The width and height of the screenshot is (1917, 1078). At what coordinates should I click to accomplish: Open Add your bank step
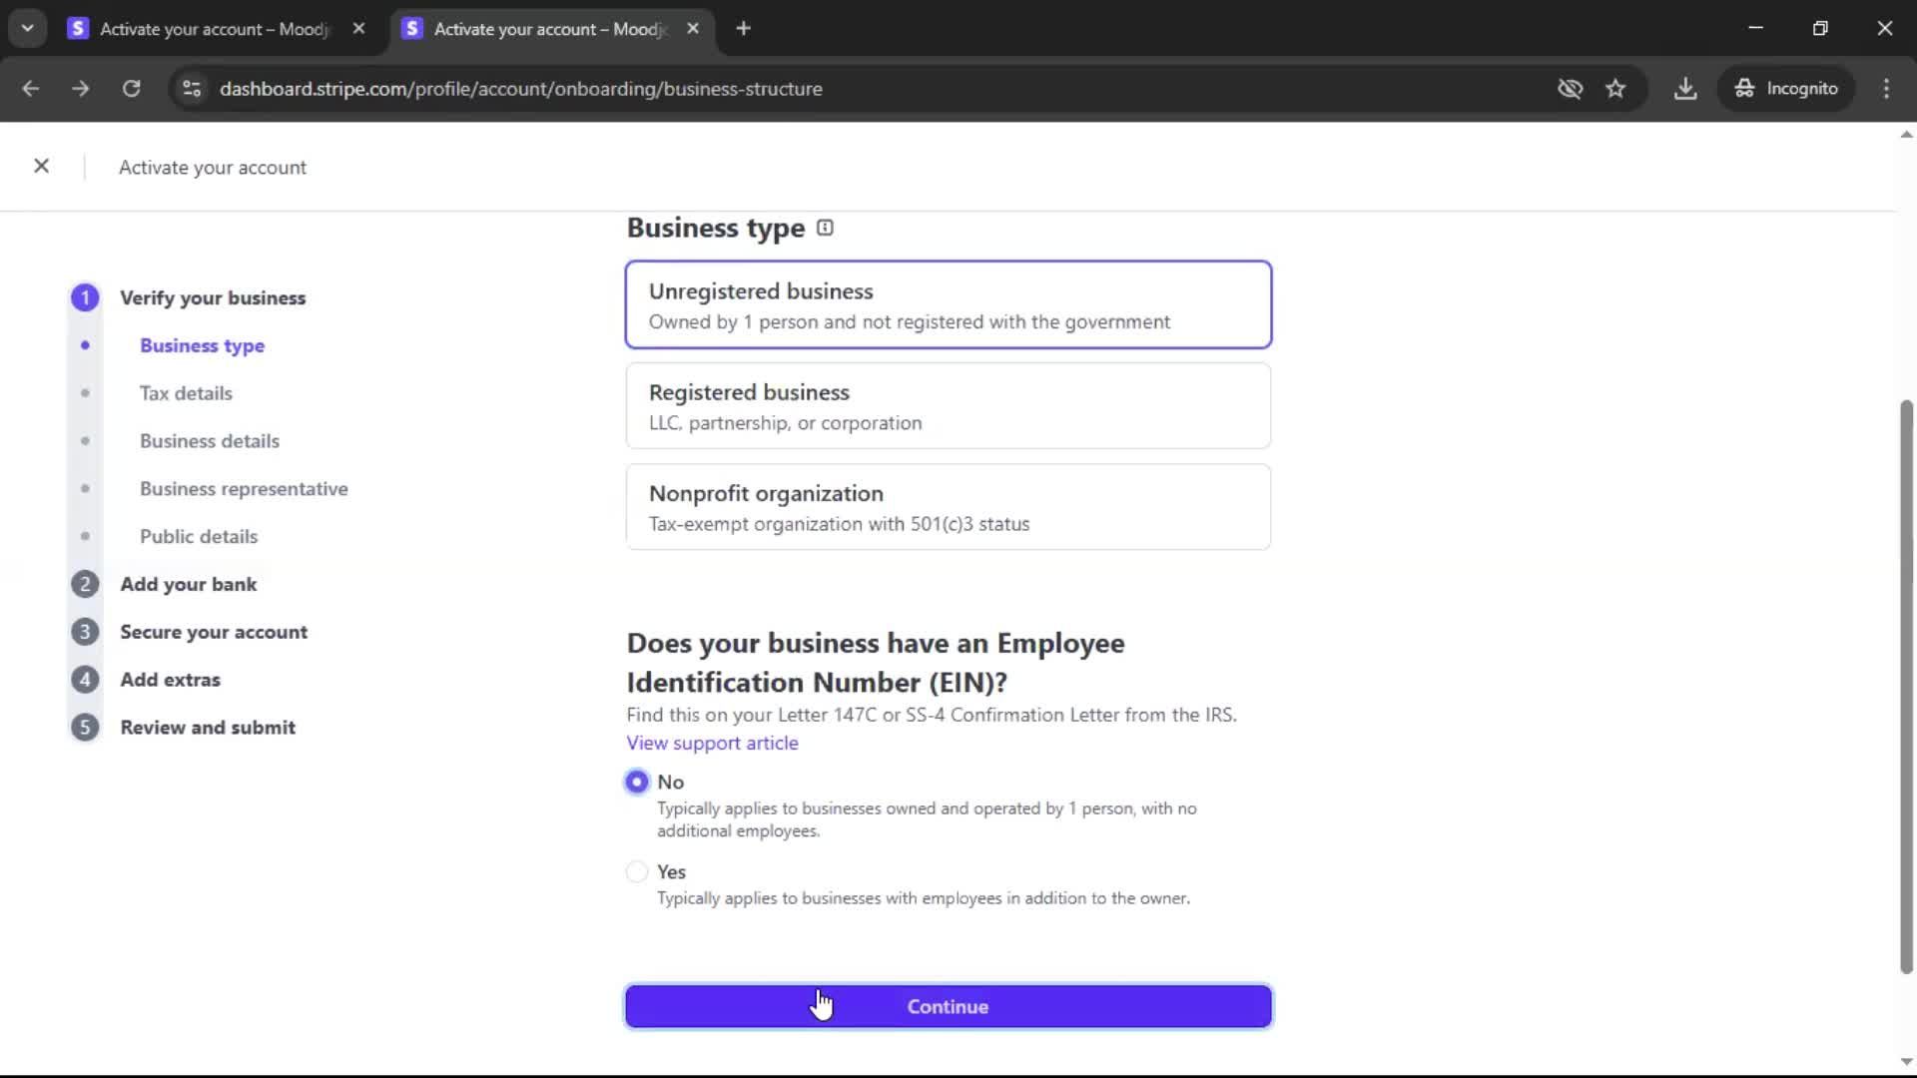[x=188, y=584]
